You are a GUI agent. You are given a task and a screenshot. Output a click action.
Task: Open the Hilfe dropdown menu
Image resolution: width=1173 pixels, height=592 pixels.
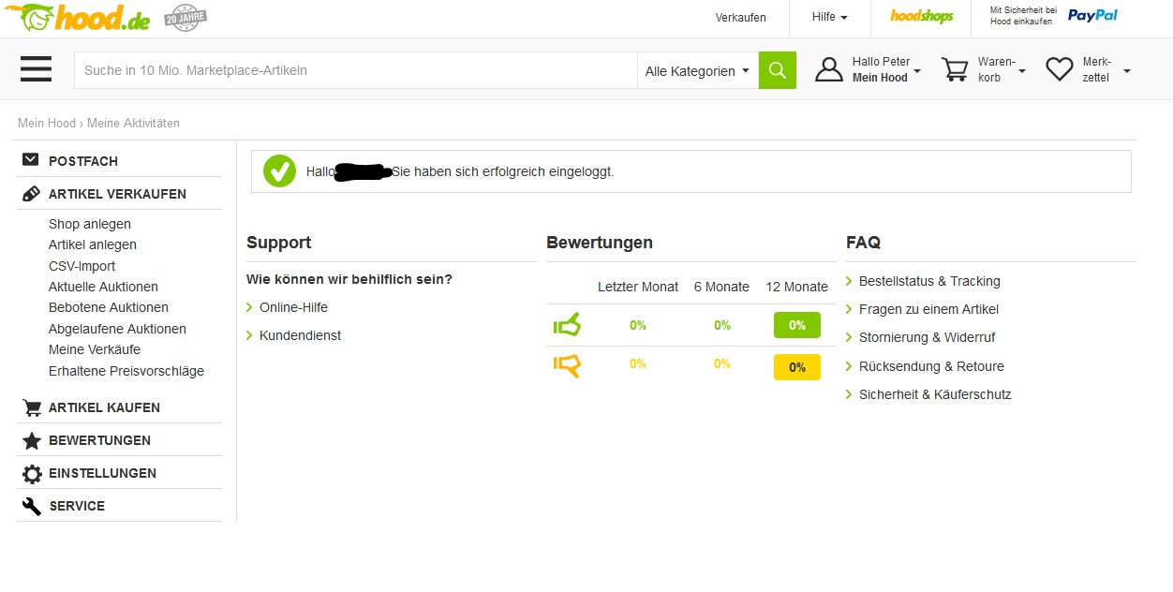click(829, 17)
